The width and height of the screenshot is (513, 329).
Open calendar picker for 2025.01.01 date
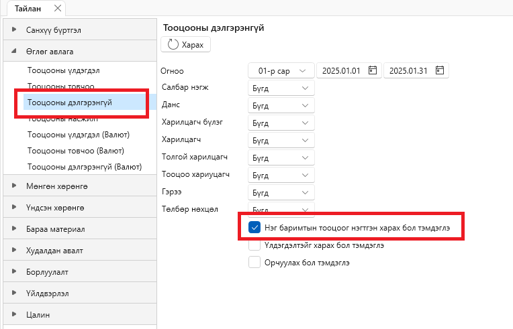coord(373,70)
